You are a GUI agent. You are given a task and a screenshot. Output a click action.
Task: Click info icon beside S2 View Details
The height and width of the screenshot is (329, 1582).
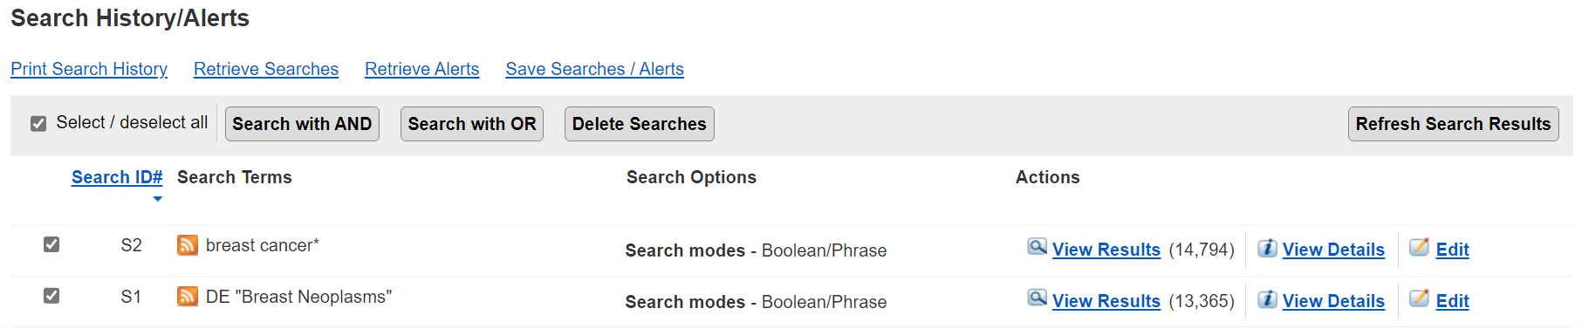1267,249
